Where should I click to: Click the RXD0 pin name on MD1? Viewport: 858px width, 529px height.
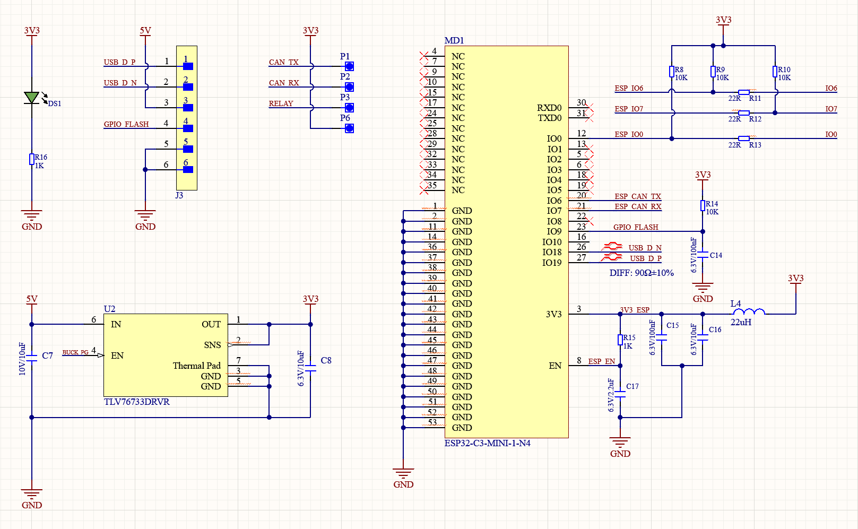click(x=549, y=108)
